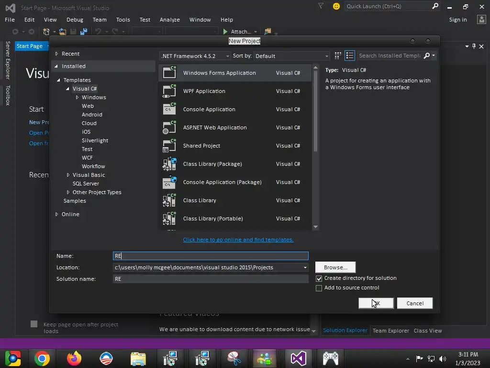Open the Debug menu
The image size is (490, 368).
[75, 19]
